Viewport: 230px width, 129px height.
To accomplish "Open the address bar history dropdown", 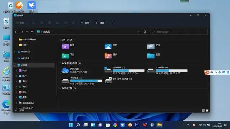I will pos(139,32).
